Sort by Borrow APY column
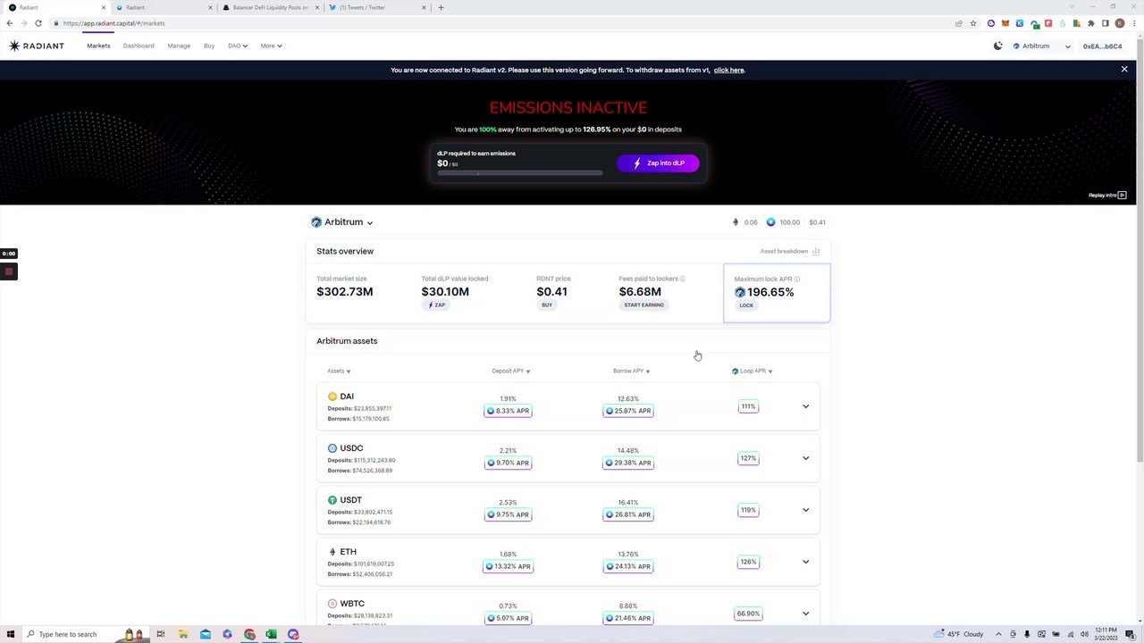This screenshot has width=1144, height=643. pyautogui.click(x=631, y=371)
